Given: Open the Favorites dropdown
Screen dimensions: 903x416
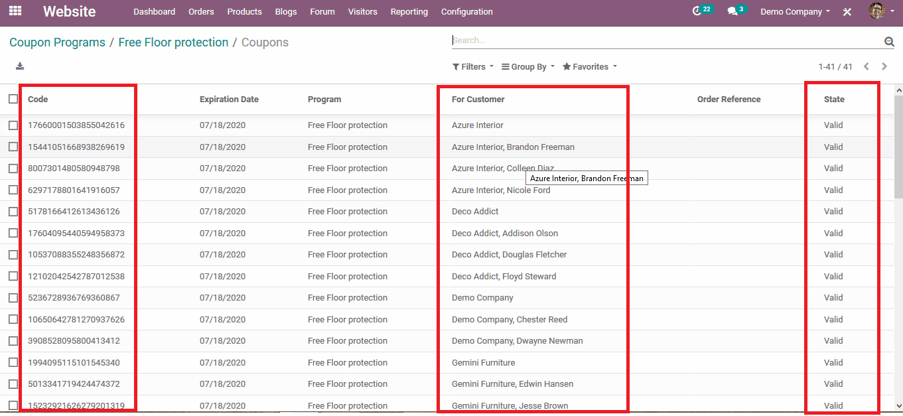Looking at the screenshot, I should pos(590,66).
